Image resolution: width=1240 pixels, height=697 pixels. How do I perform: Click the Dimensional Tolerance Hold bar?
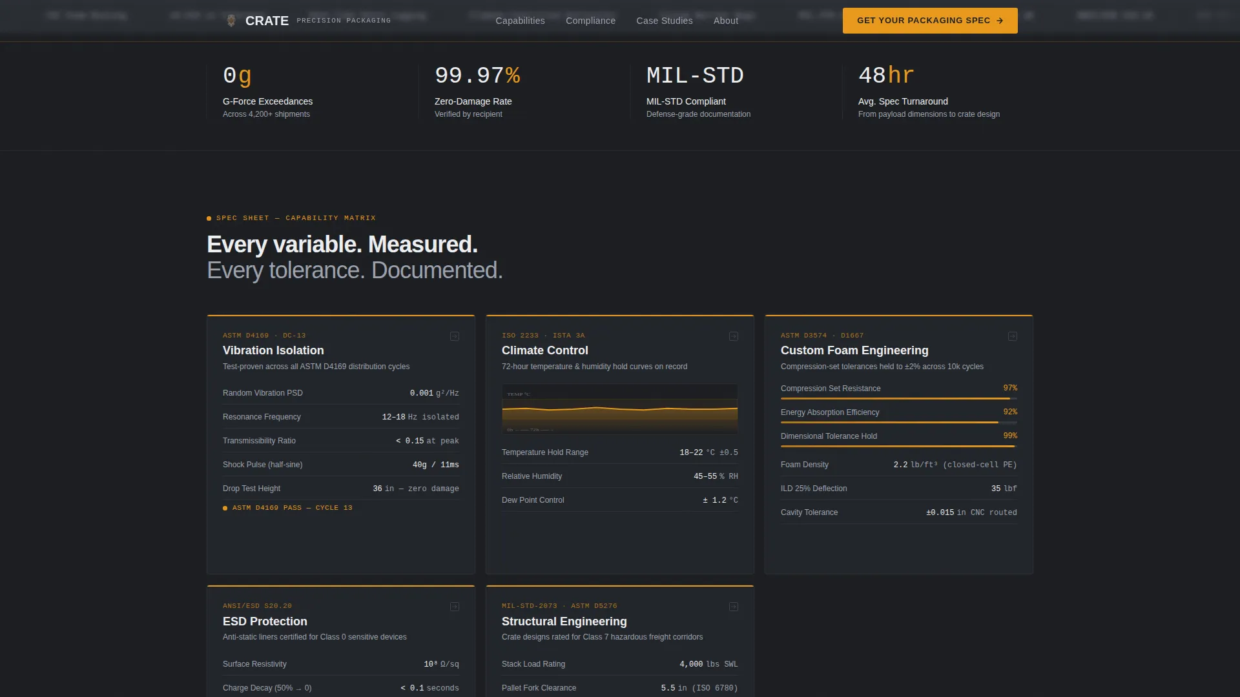(898, 447)
